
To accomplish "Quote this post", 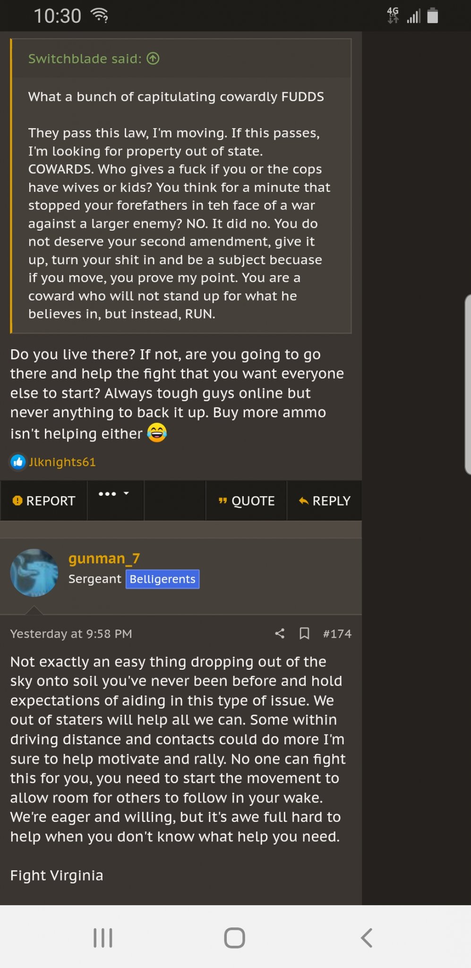I will 246,501.
